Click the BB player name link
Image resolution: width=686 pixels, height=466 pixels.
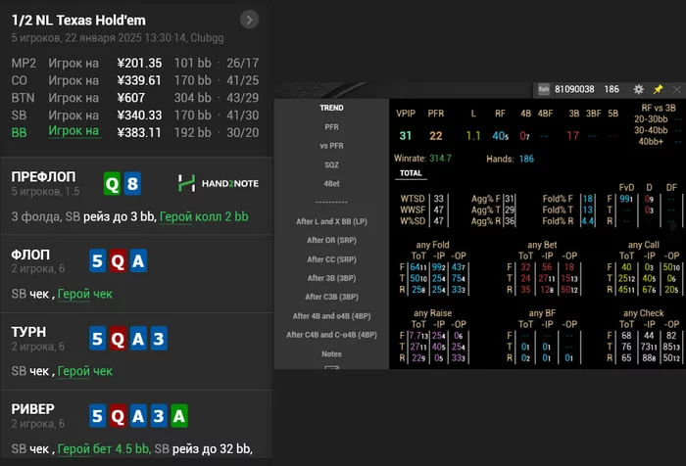(73, 131)
